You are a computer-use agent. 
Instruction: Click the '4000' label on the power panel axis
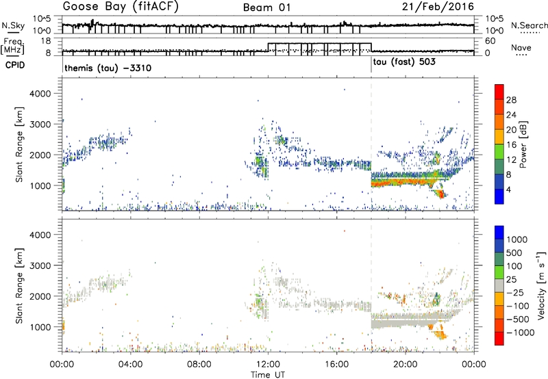point(40,94)
